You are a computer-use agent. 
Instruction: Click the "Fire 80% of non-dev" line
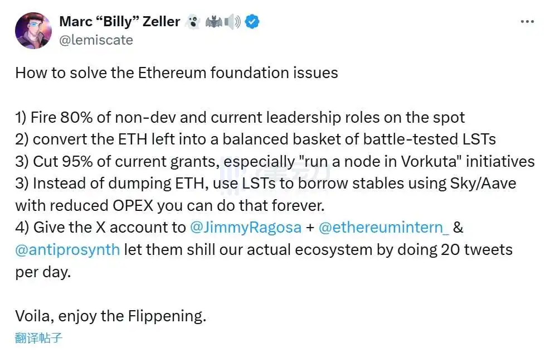point(240,117)
